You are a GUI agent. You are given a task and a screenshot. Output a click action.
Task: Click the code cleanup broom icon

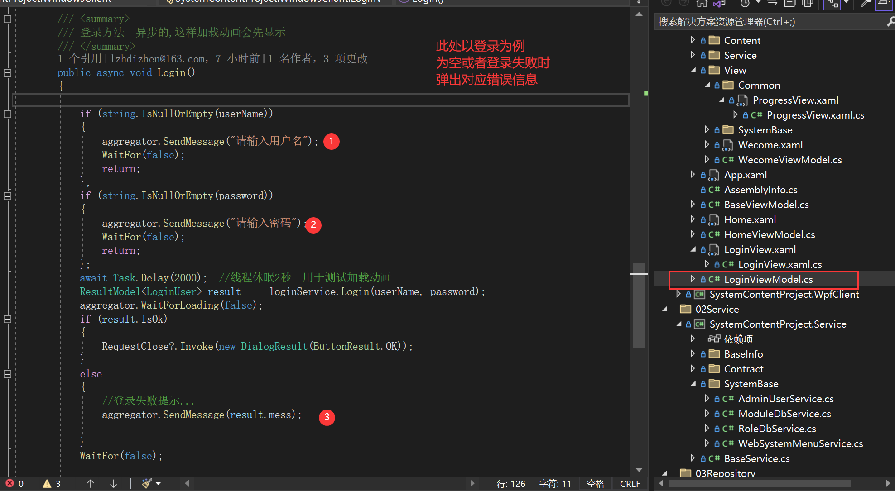coord(147,483)
